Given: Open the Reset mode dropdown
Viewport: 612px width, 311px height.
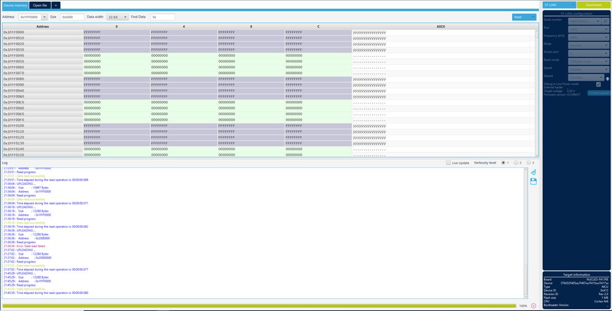Looking at the screenshot, I should 589,61.
